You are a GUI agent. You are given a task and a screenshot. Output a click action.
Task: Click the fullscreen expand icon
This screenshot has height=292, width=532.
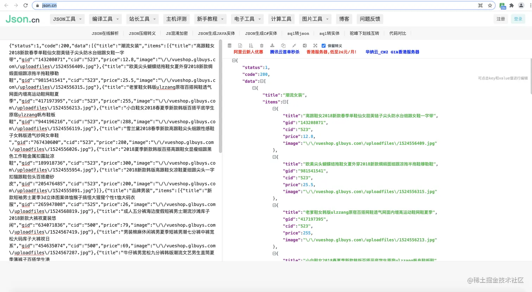pos(315,46)
